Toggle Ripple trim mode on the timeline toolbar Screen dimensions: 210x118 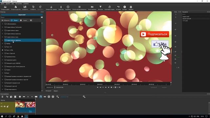49,97
